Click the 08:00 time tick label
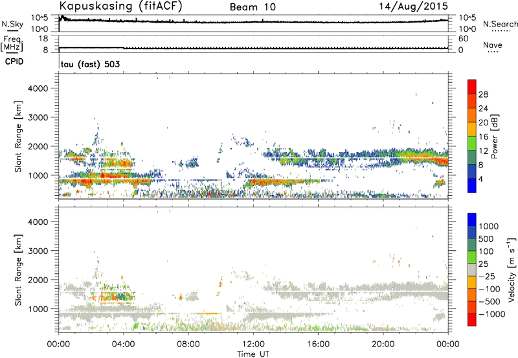 188,344
